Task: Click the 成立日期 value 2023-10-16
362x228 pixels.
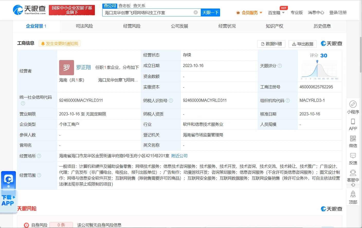Action: pos(193,66)
